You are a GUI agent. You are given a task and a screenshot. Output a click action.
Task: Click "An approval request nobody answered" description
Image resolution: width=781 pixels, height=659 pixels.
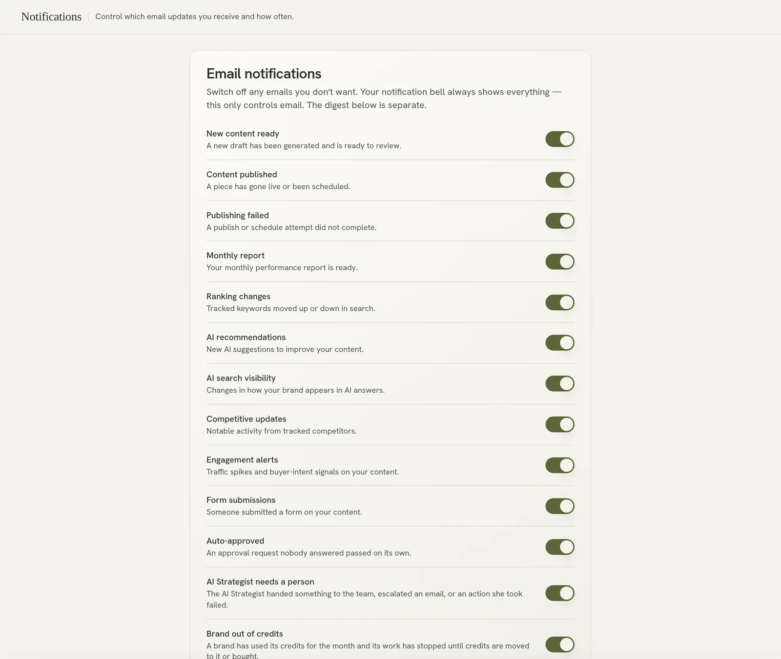(x=308, y=553)
